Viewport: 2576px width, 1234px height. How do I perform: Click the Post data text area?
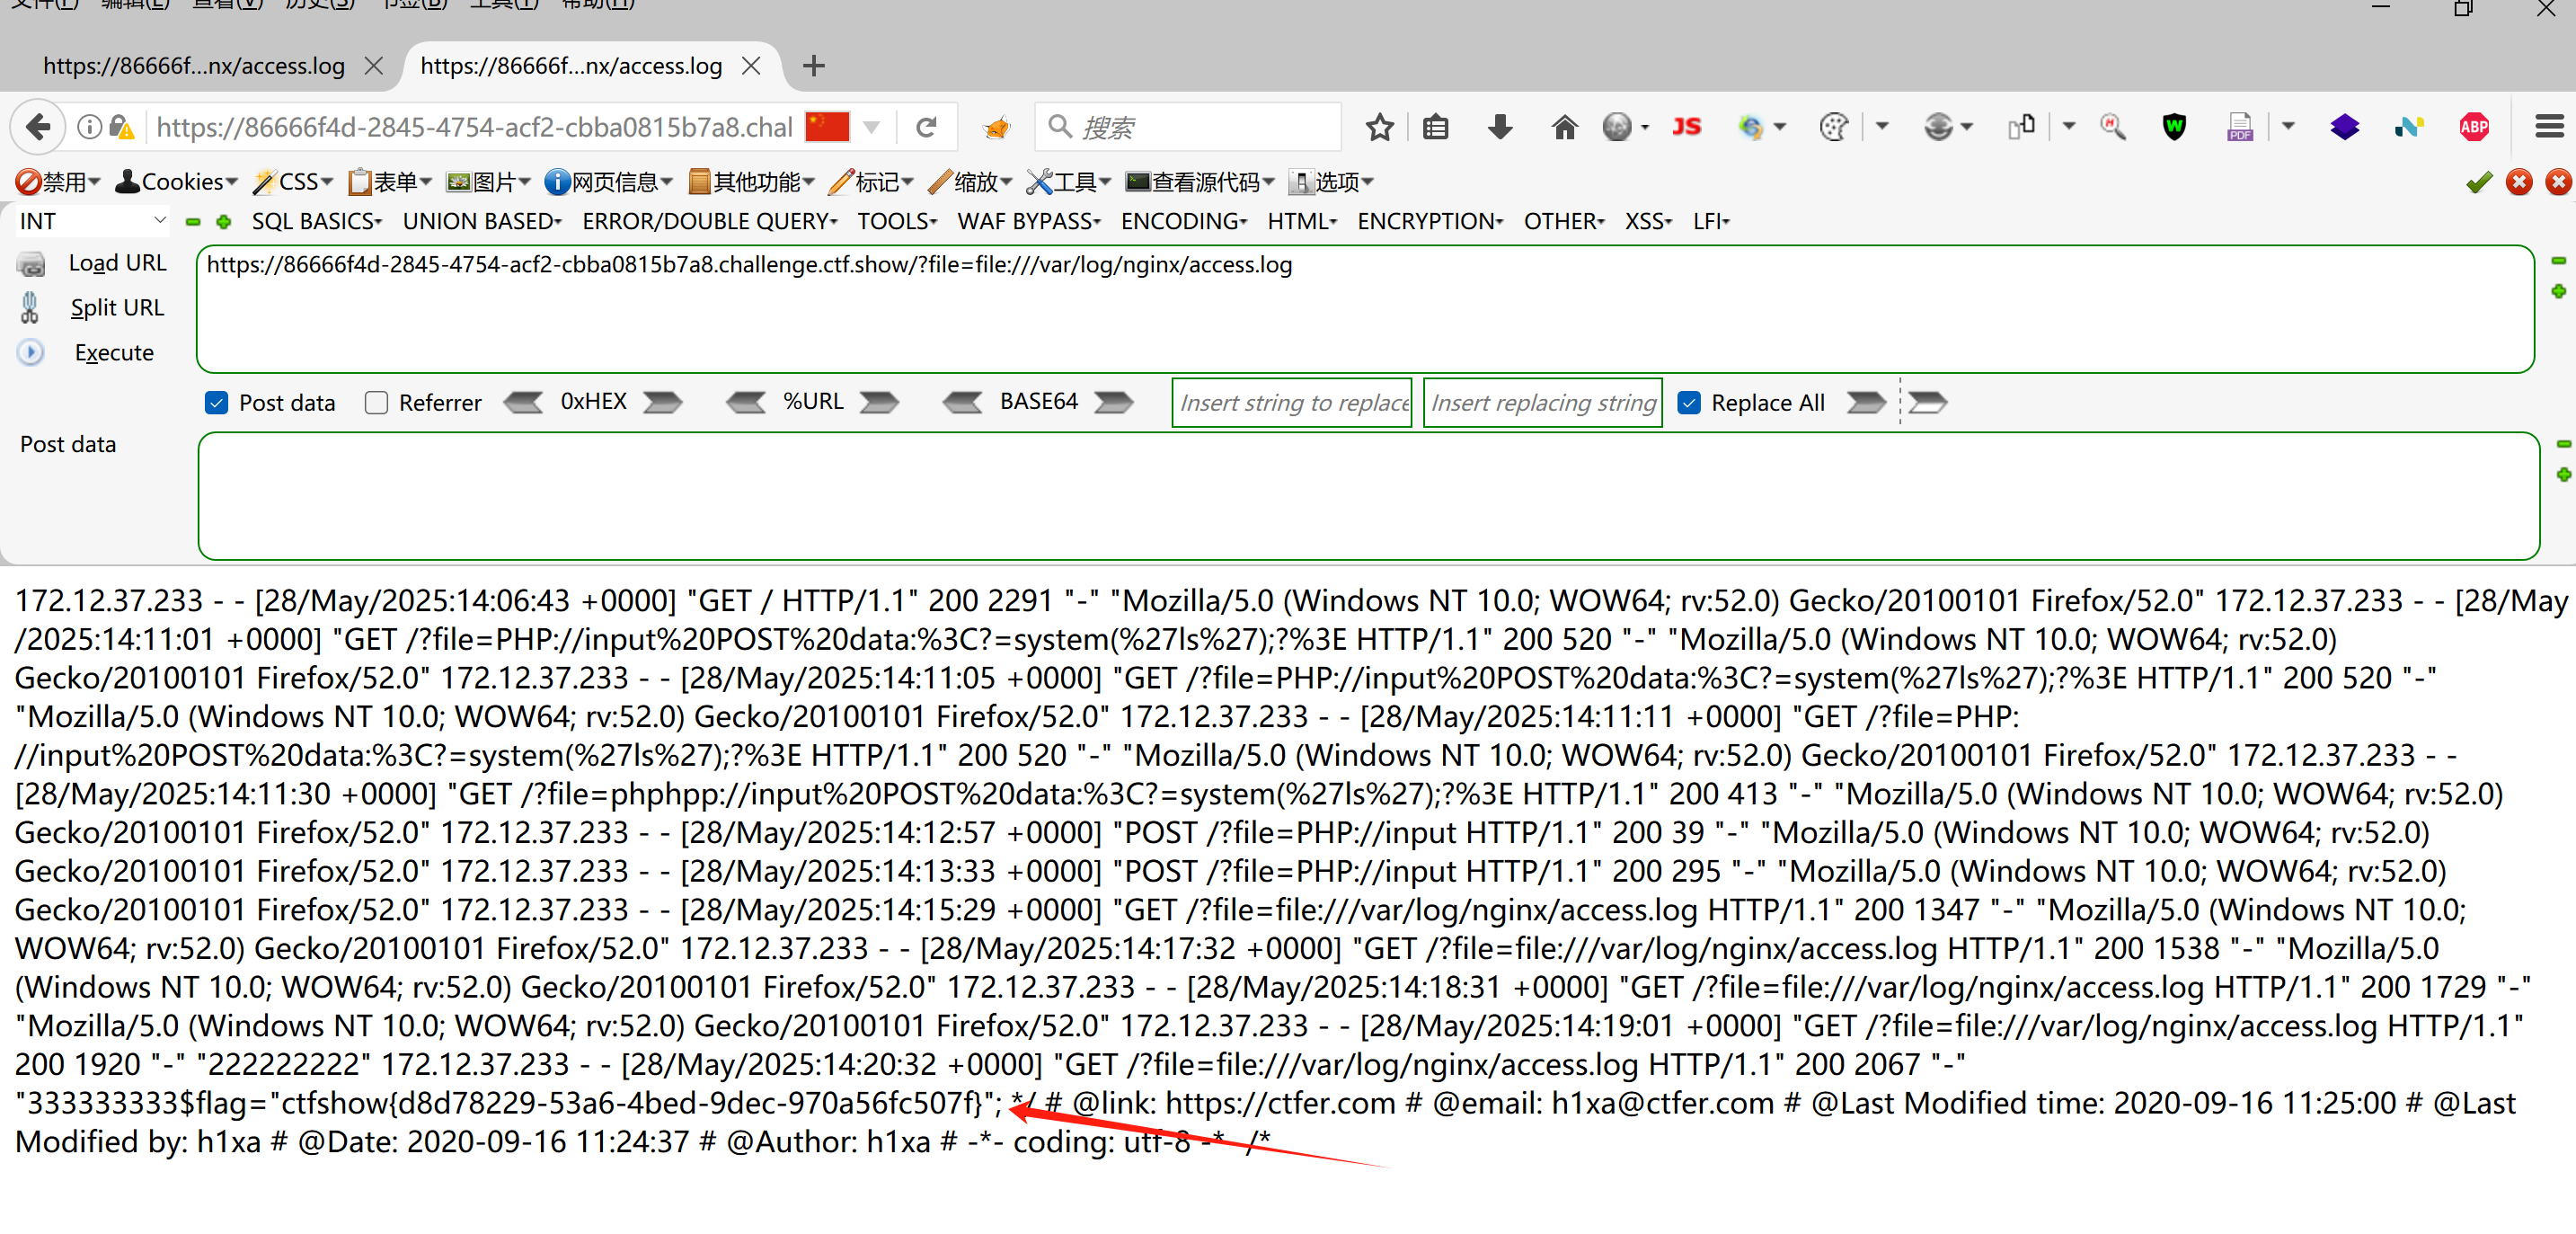1367,496
